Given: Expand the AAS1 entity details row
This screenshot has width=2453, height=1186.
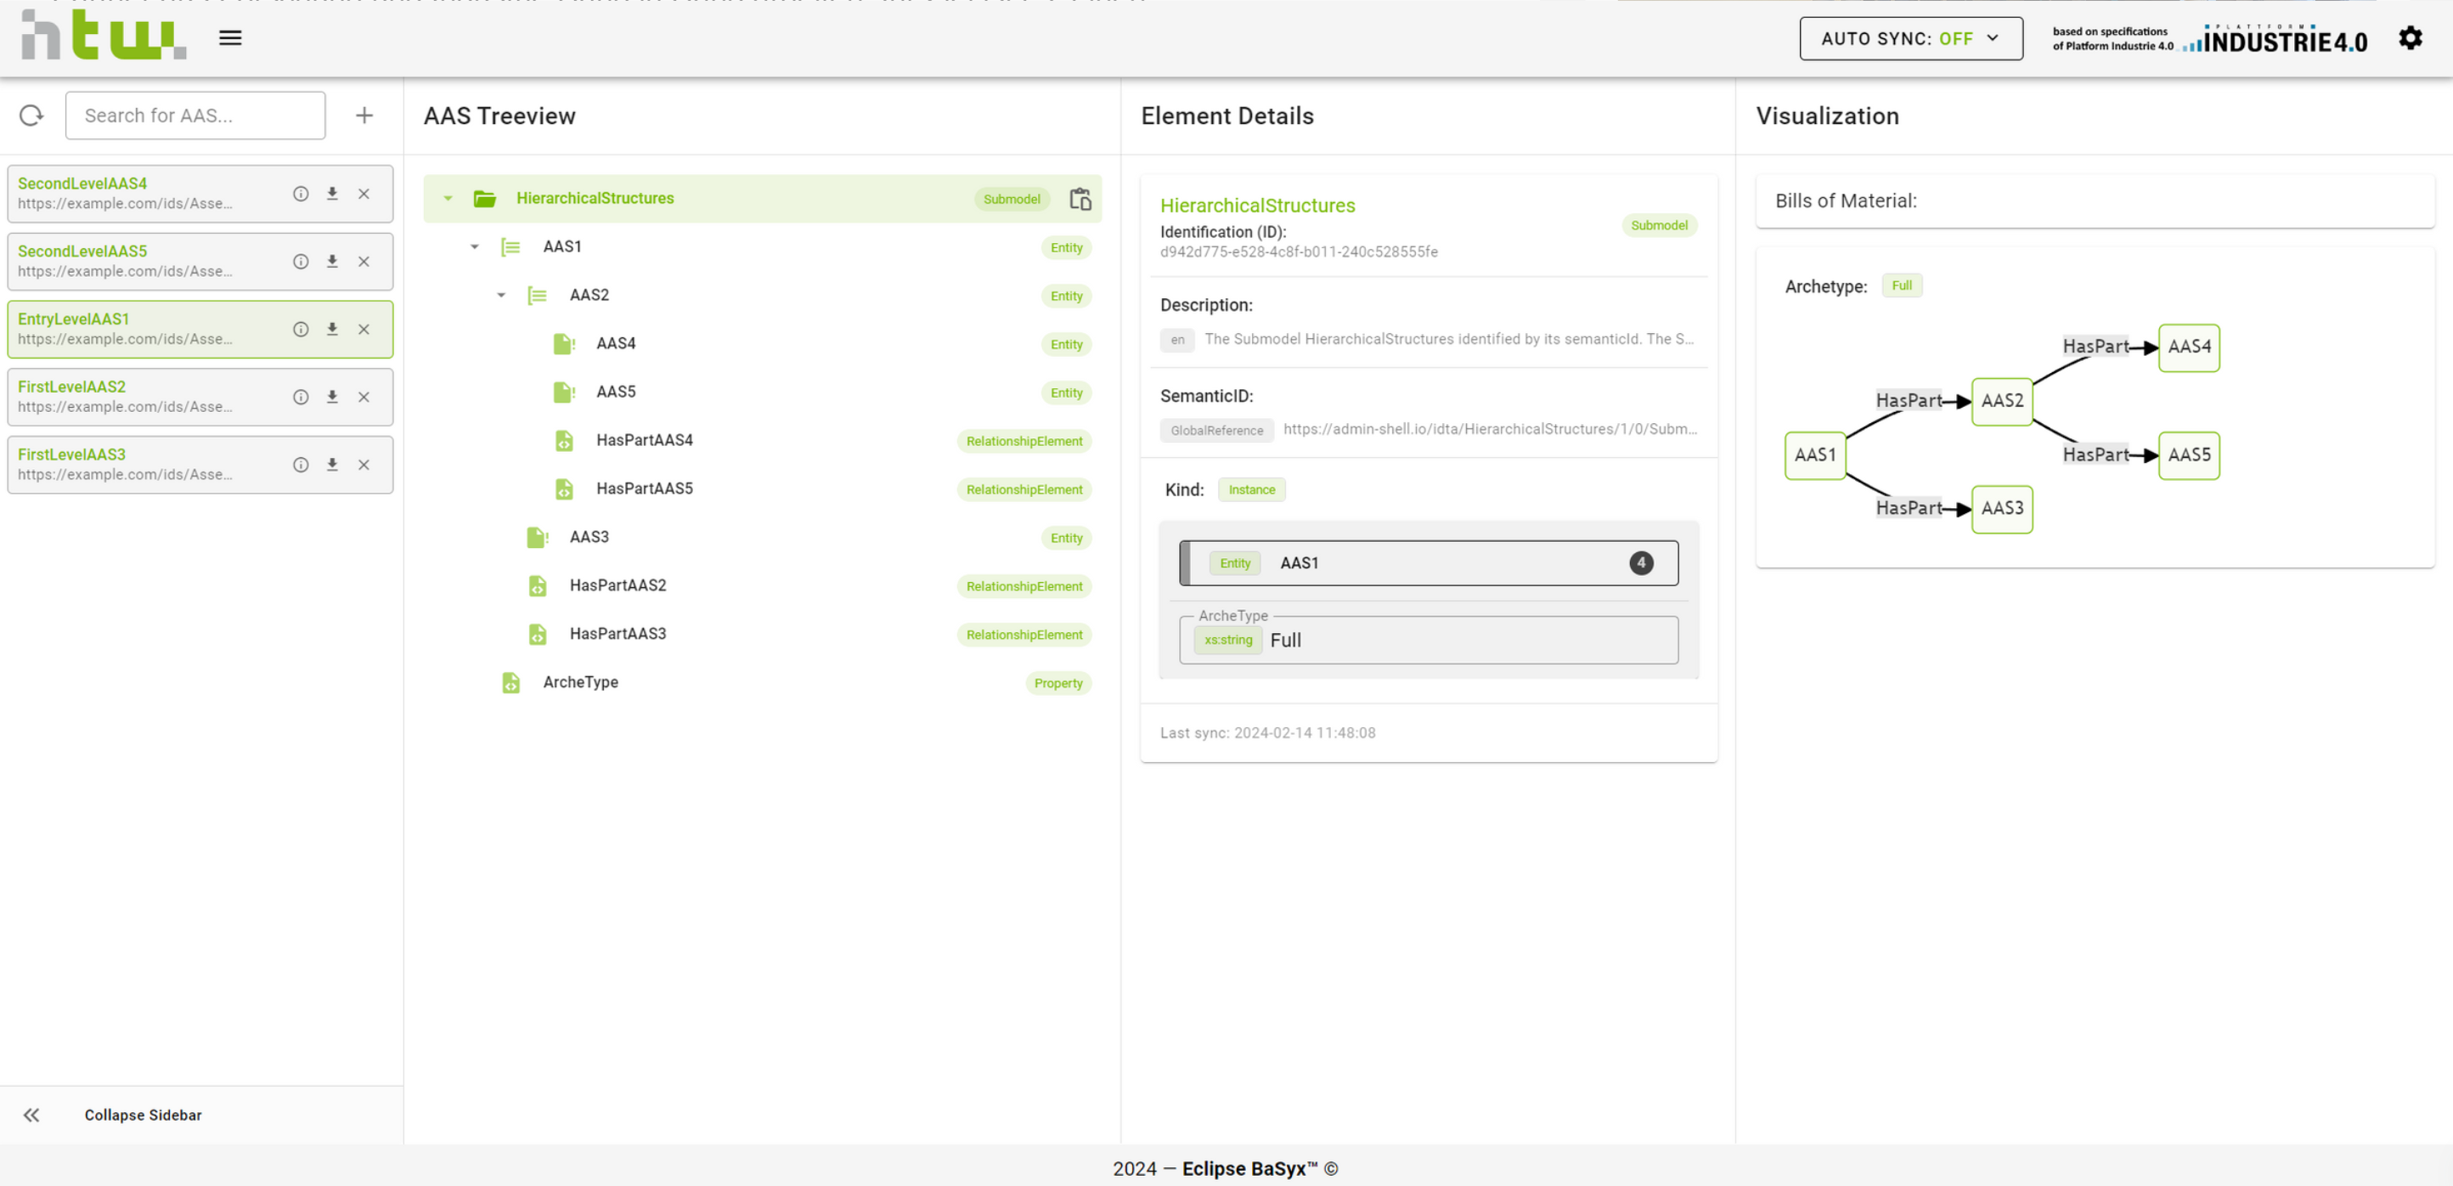Looking at the screenshot, I should (1429, 563).
